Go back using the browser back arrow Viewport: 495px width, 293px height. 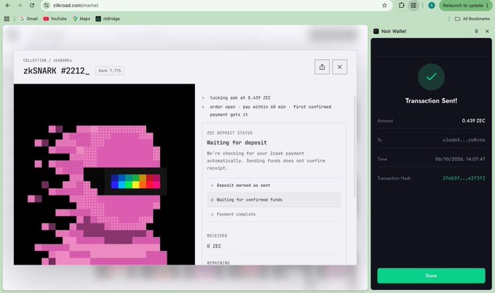coord(7,5)
